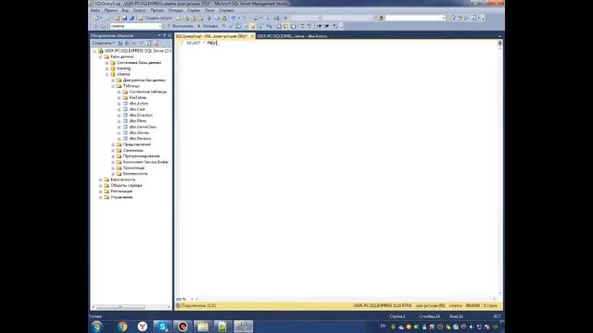Open the Вид menu
This screenshot has width=593, height=333.
125,10
